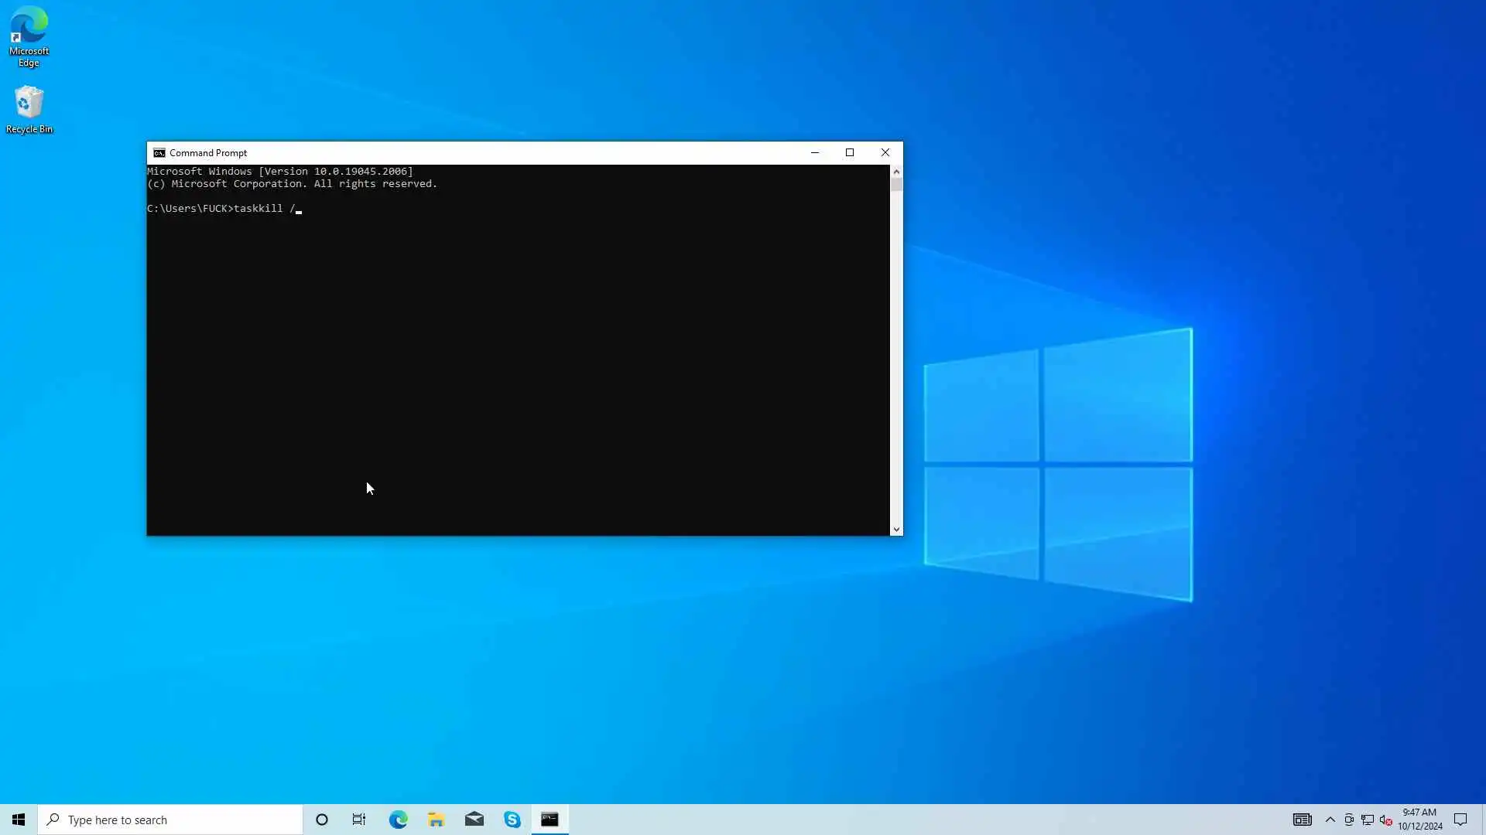Click the console scrollbar down arrow

pyautogui.click(x=896, y=530)
